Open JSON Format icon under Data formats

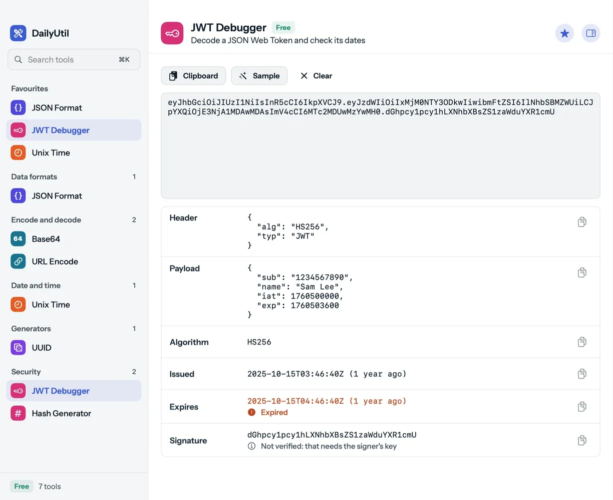click(x=18, y=195)
